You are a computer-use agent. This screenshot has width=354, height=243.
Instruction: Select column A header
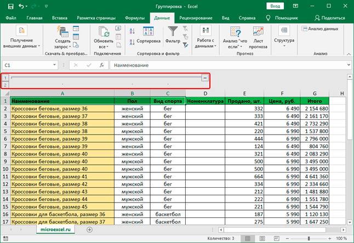tap(62, 94)
